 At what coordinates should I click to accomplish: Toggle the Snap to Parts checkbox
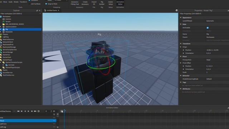tap(46, 4)
